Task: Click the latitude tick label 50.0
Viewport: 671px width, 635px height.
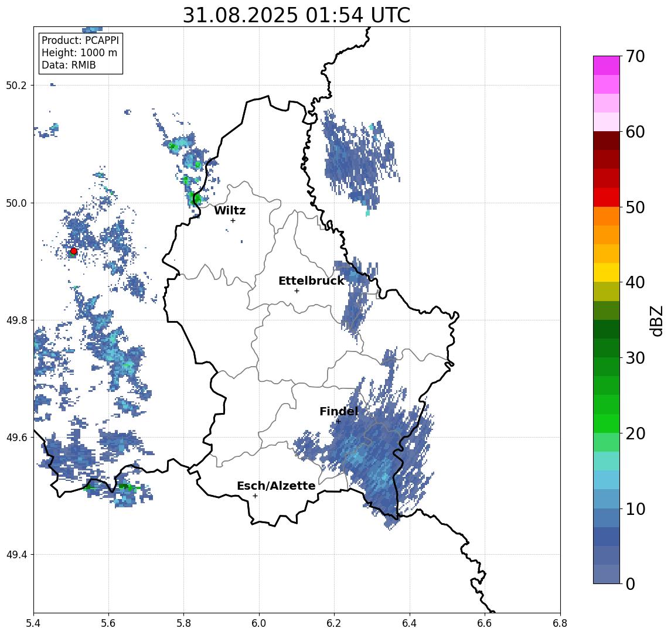Action: click(x=16, y=203)
